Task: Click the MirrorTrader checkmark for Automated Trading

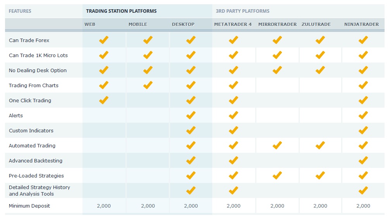Action: coord(277,145)
